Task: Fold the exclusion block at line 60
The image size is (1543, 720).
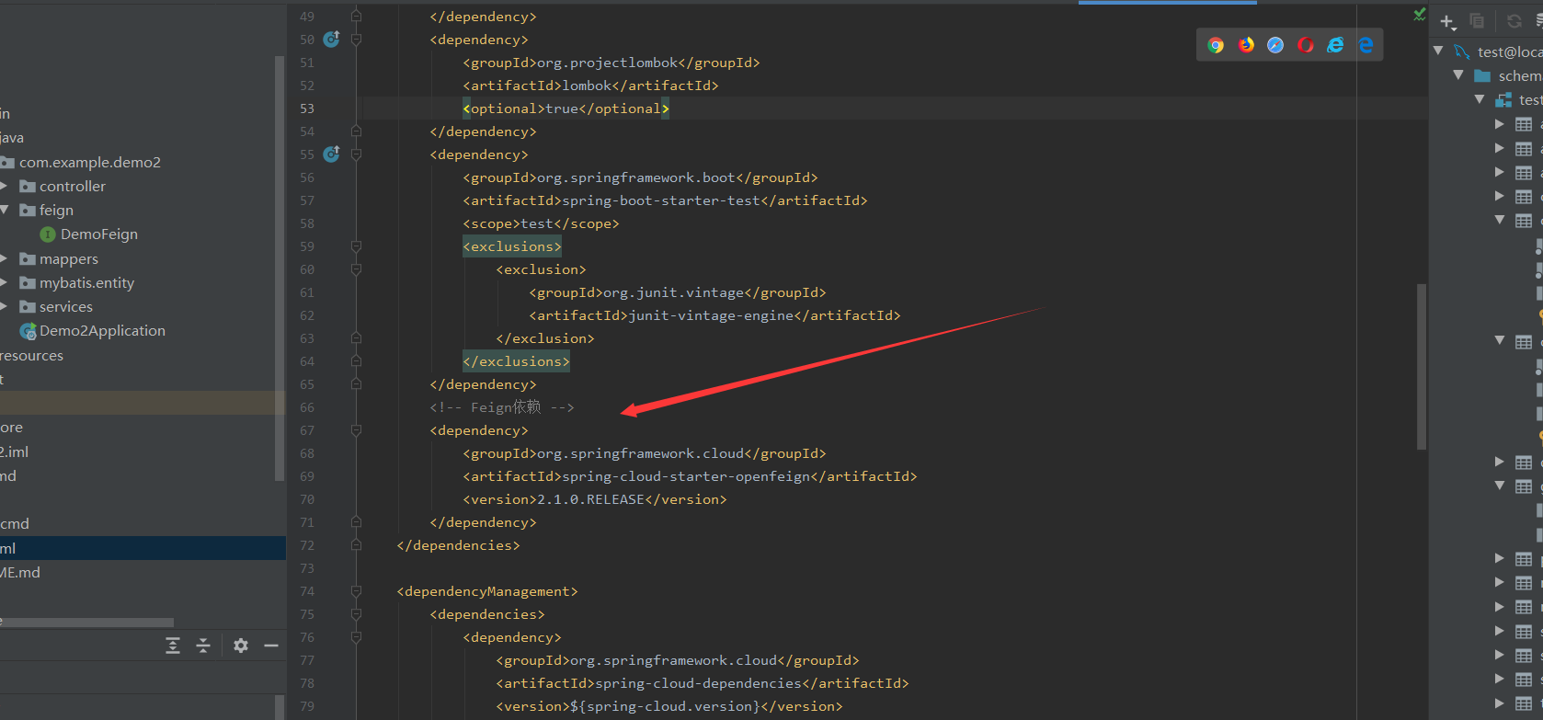Action: click(x=356, y=269)
